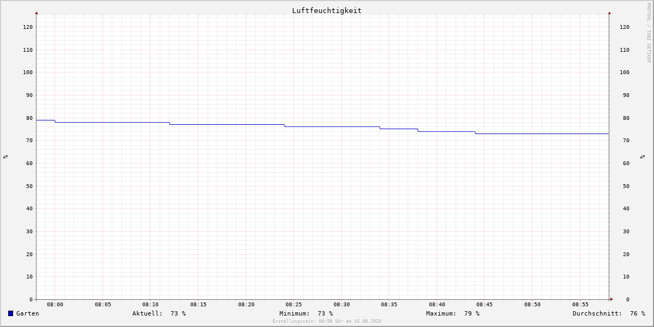Image resolution: width=654 pixels, height=327 pixels.
Task: Click the 120 label on left axis
Action: click(28, 27)
